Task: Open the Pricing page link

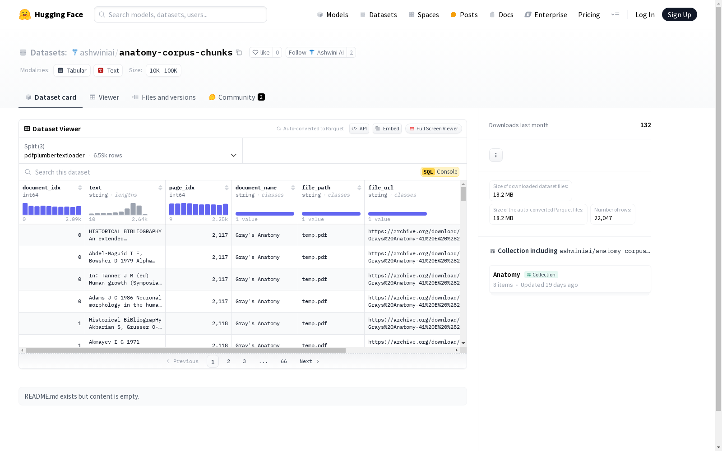Action: (589, 14)
